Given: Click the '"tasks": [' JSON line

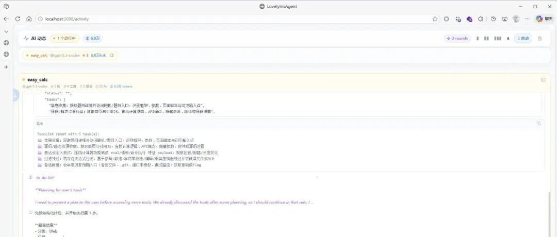Looking at the screenshot, I should (55, 99).
